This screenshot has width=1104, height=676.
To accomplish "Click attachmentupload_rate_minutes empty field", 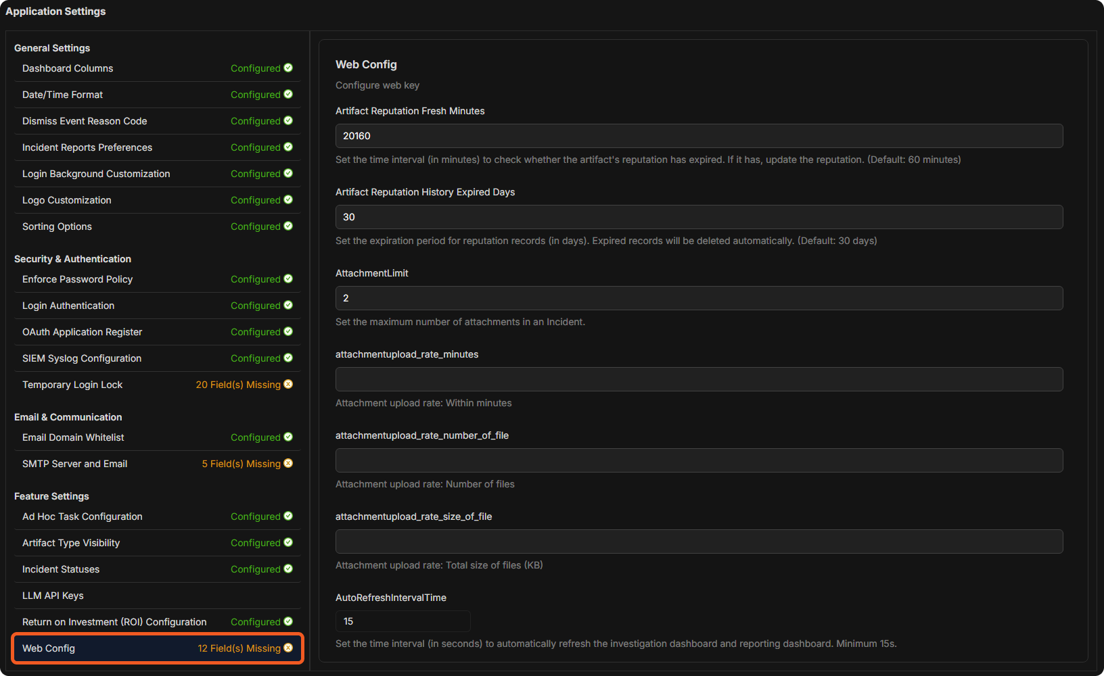I will pyautogui.click(x=699, y=379).
